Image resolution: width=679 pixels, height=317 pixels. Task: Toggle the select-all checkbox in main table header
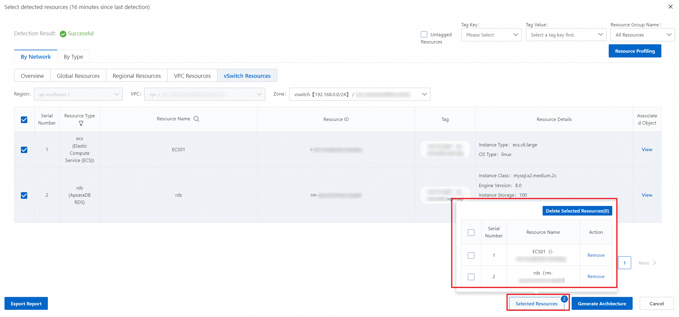click(24, 120)
